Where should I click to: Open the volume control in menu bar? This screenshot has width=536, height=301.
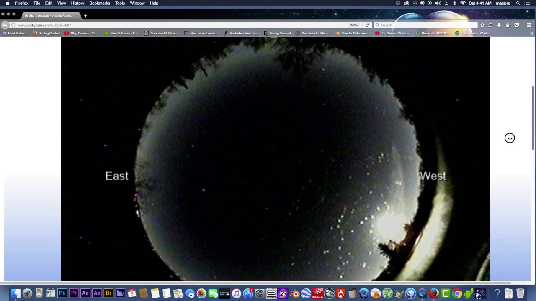(x=438, y=3)
